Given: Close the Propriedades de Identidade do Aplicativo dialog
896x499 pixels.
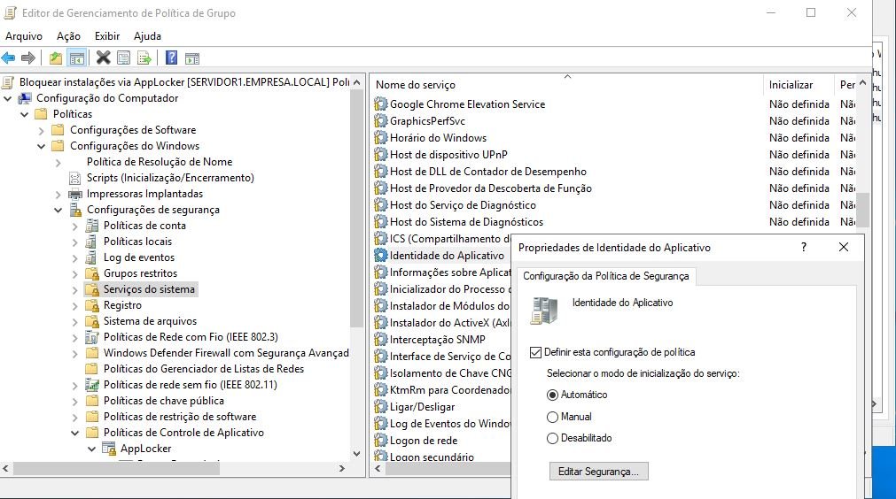Looking at the screenshot, I should 844,247.
